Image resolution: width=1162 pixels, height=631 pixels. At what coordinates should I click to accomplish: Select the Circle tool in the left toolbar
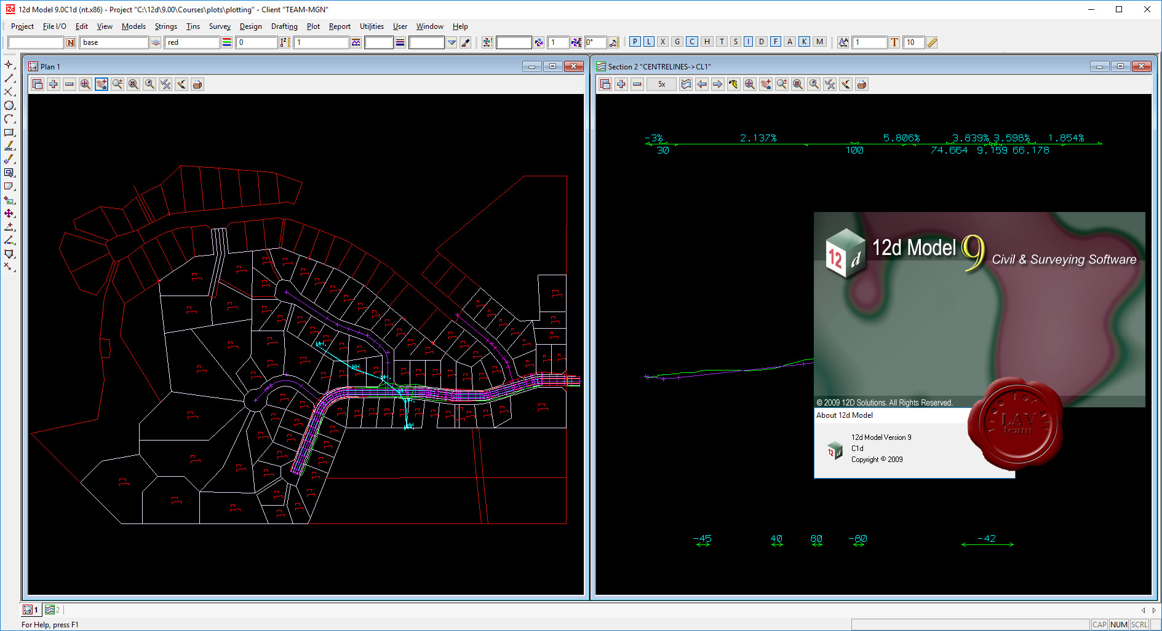pos(9,105)
